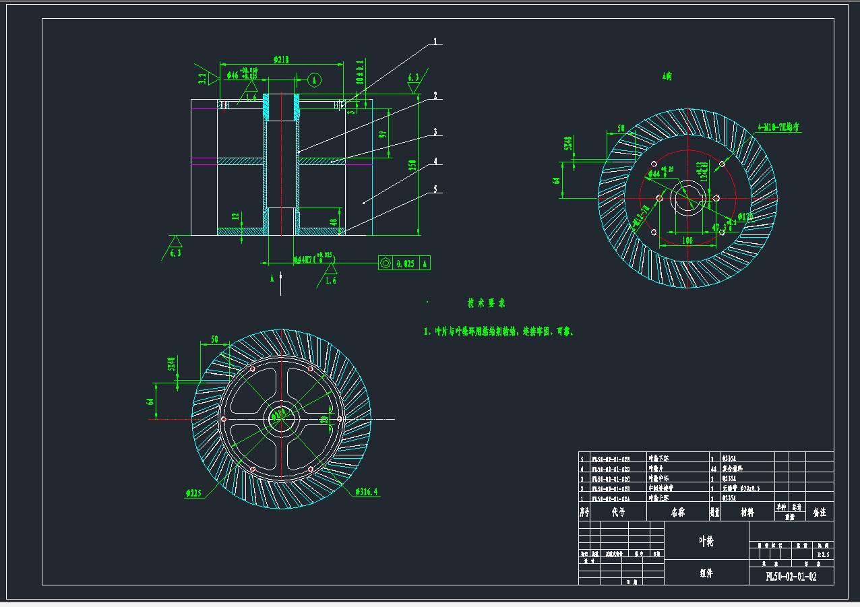This screenshot has width=860, height=607.
Task: Select the 48 dimension near bottom ring
Action: coord(334,221)
